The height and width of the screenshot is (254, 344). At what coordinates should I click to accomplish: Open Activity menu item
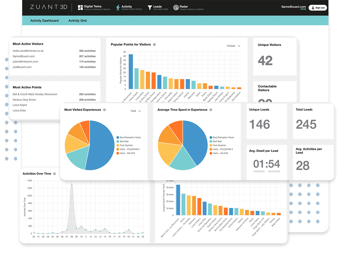(129, 8)
